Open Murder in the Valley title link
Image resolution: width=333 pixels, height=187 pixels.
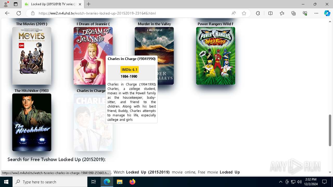pyautogui.click(x=154, y=24)
